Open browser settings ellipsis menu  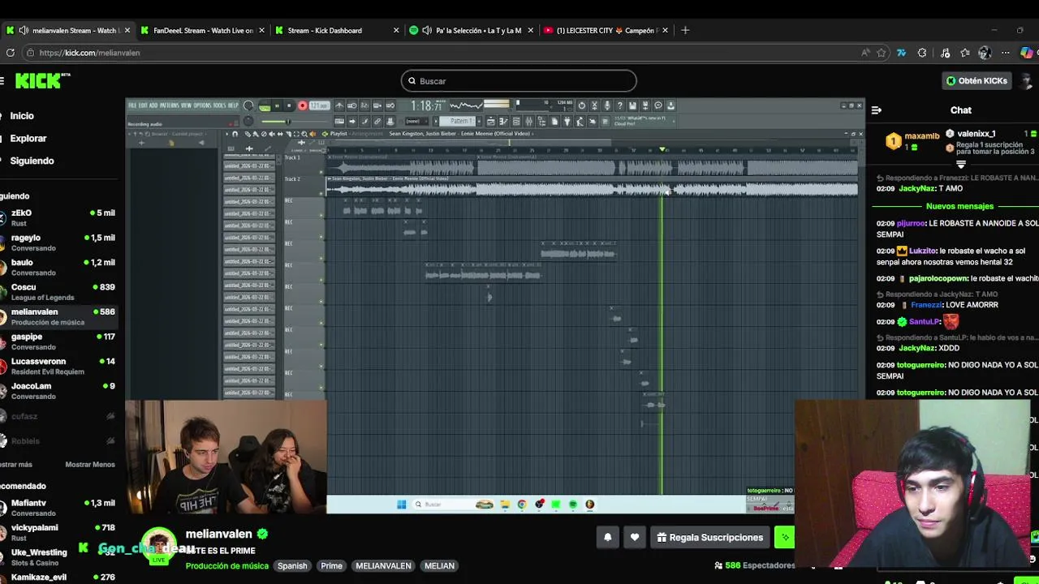[1005, 53]
